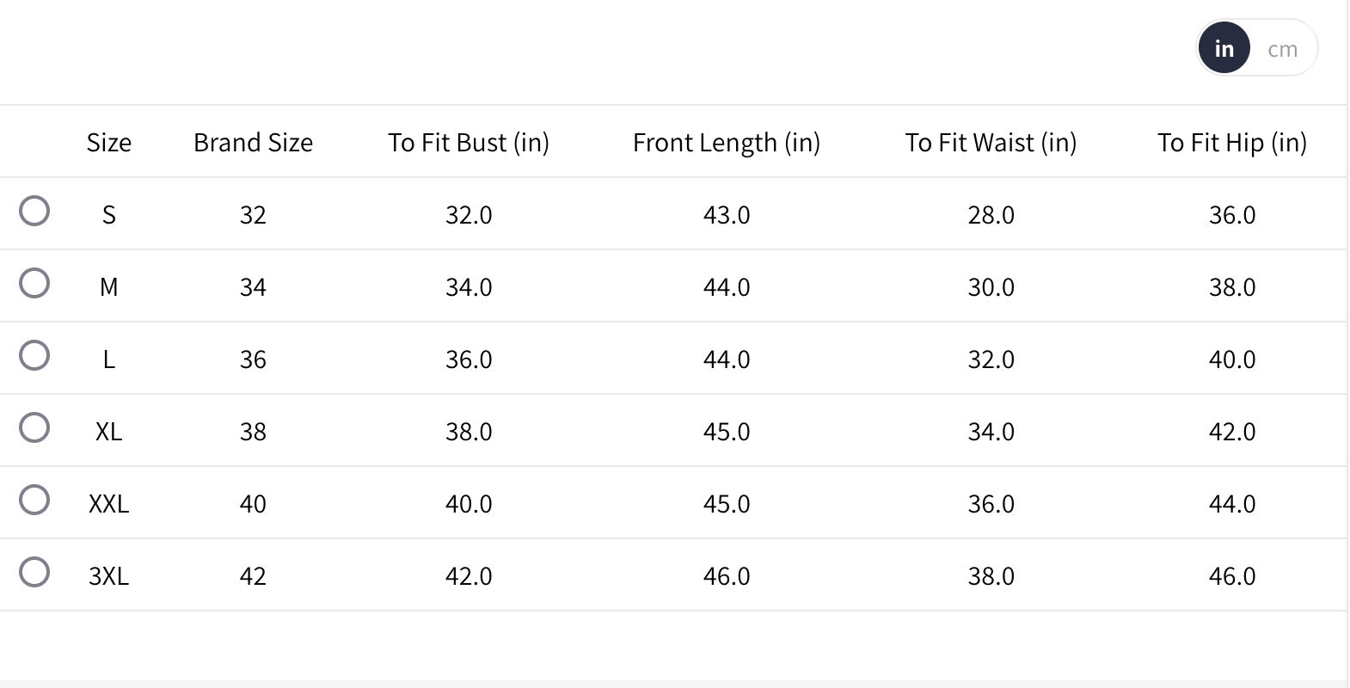Click the Size column header
This screenshot has width=1350, height=688.
(109, 143)
